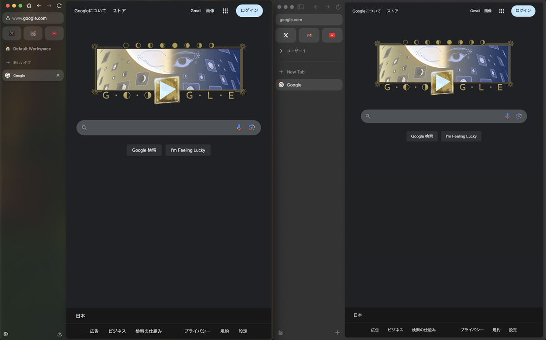Open a new tab via 新しいタブ
Image resolution: width=546 pixels, height=340 pixels.
pyautogui.click(x=18, y=62)
